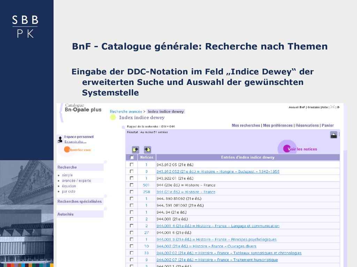Open Recherche avancée breadcrumb link
Image resolution: width=357 pixels, height=267 pixels.
(126, 112)
